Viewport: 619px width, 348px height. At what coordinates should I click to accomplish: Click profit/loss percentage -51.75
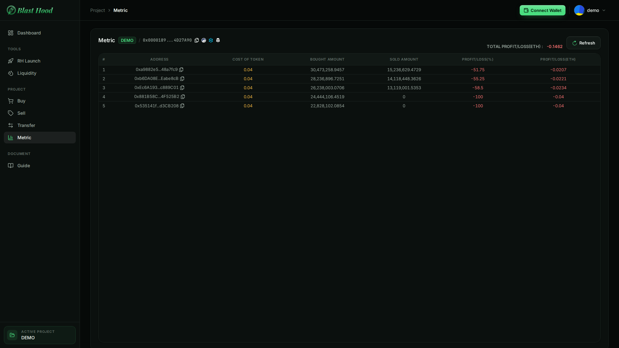pyautogui.click(x=478, y=70)
